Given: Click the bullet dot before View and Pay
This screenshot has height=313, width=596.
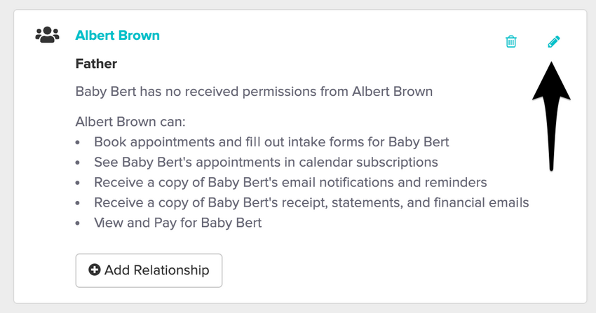Looking at the screenshot, I should point(78,224).
